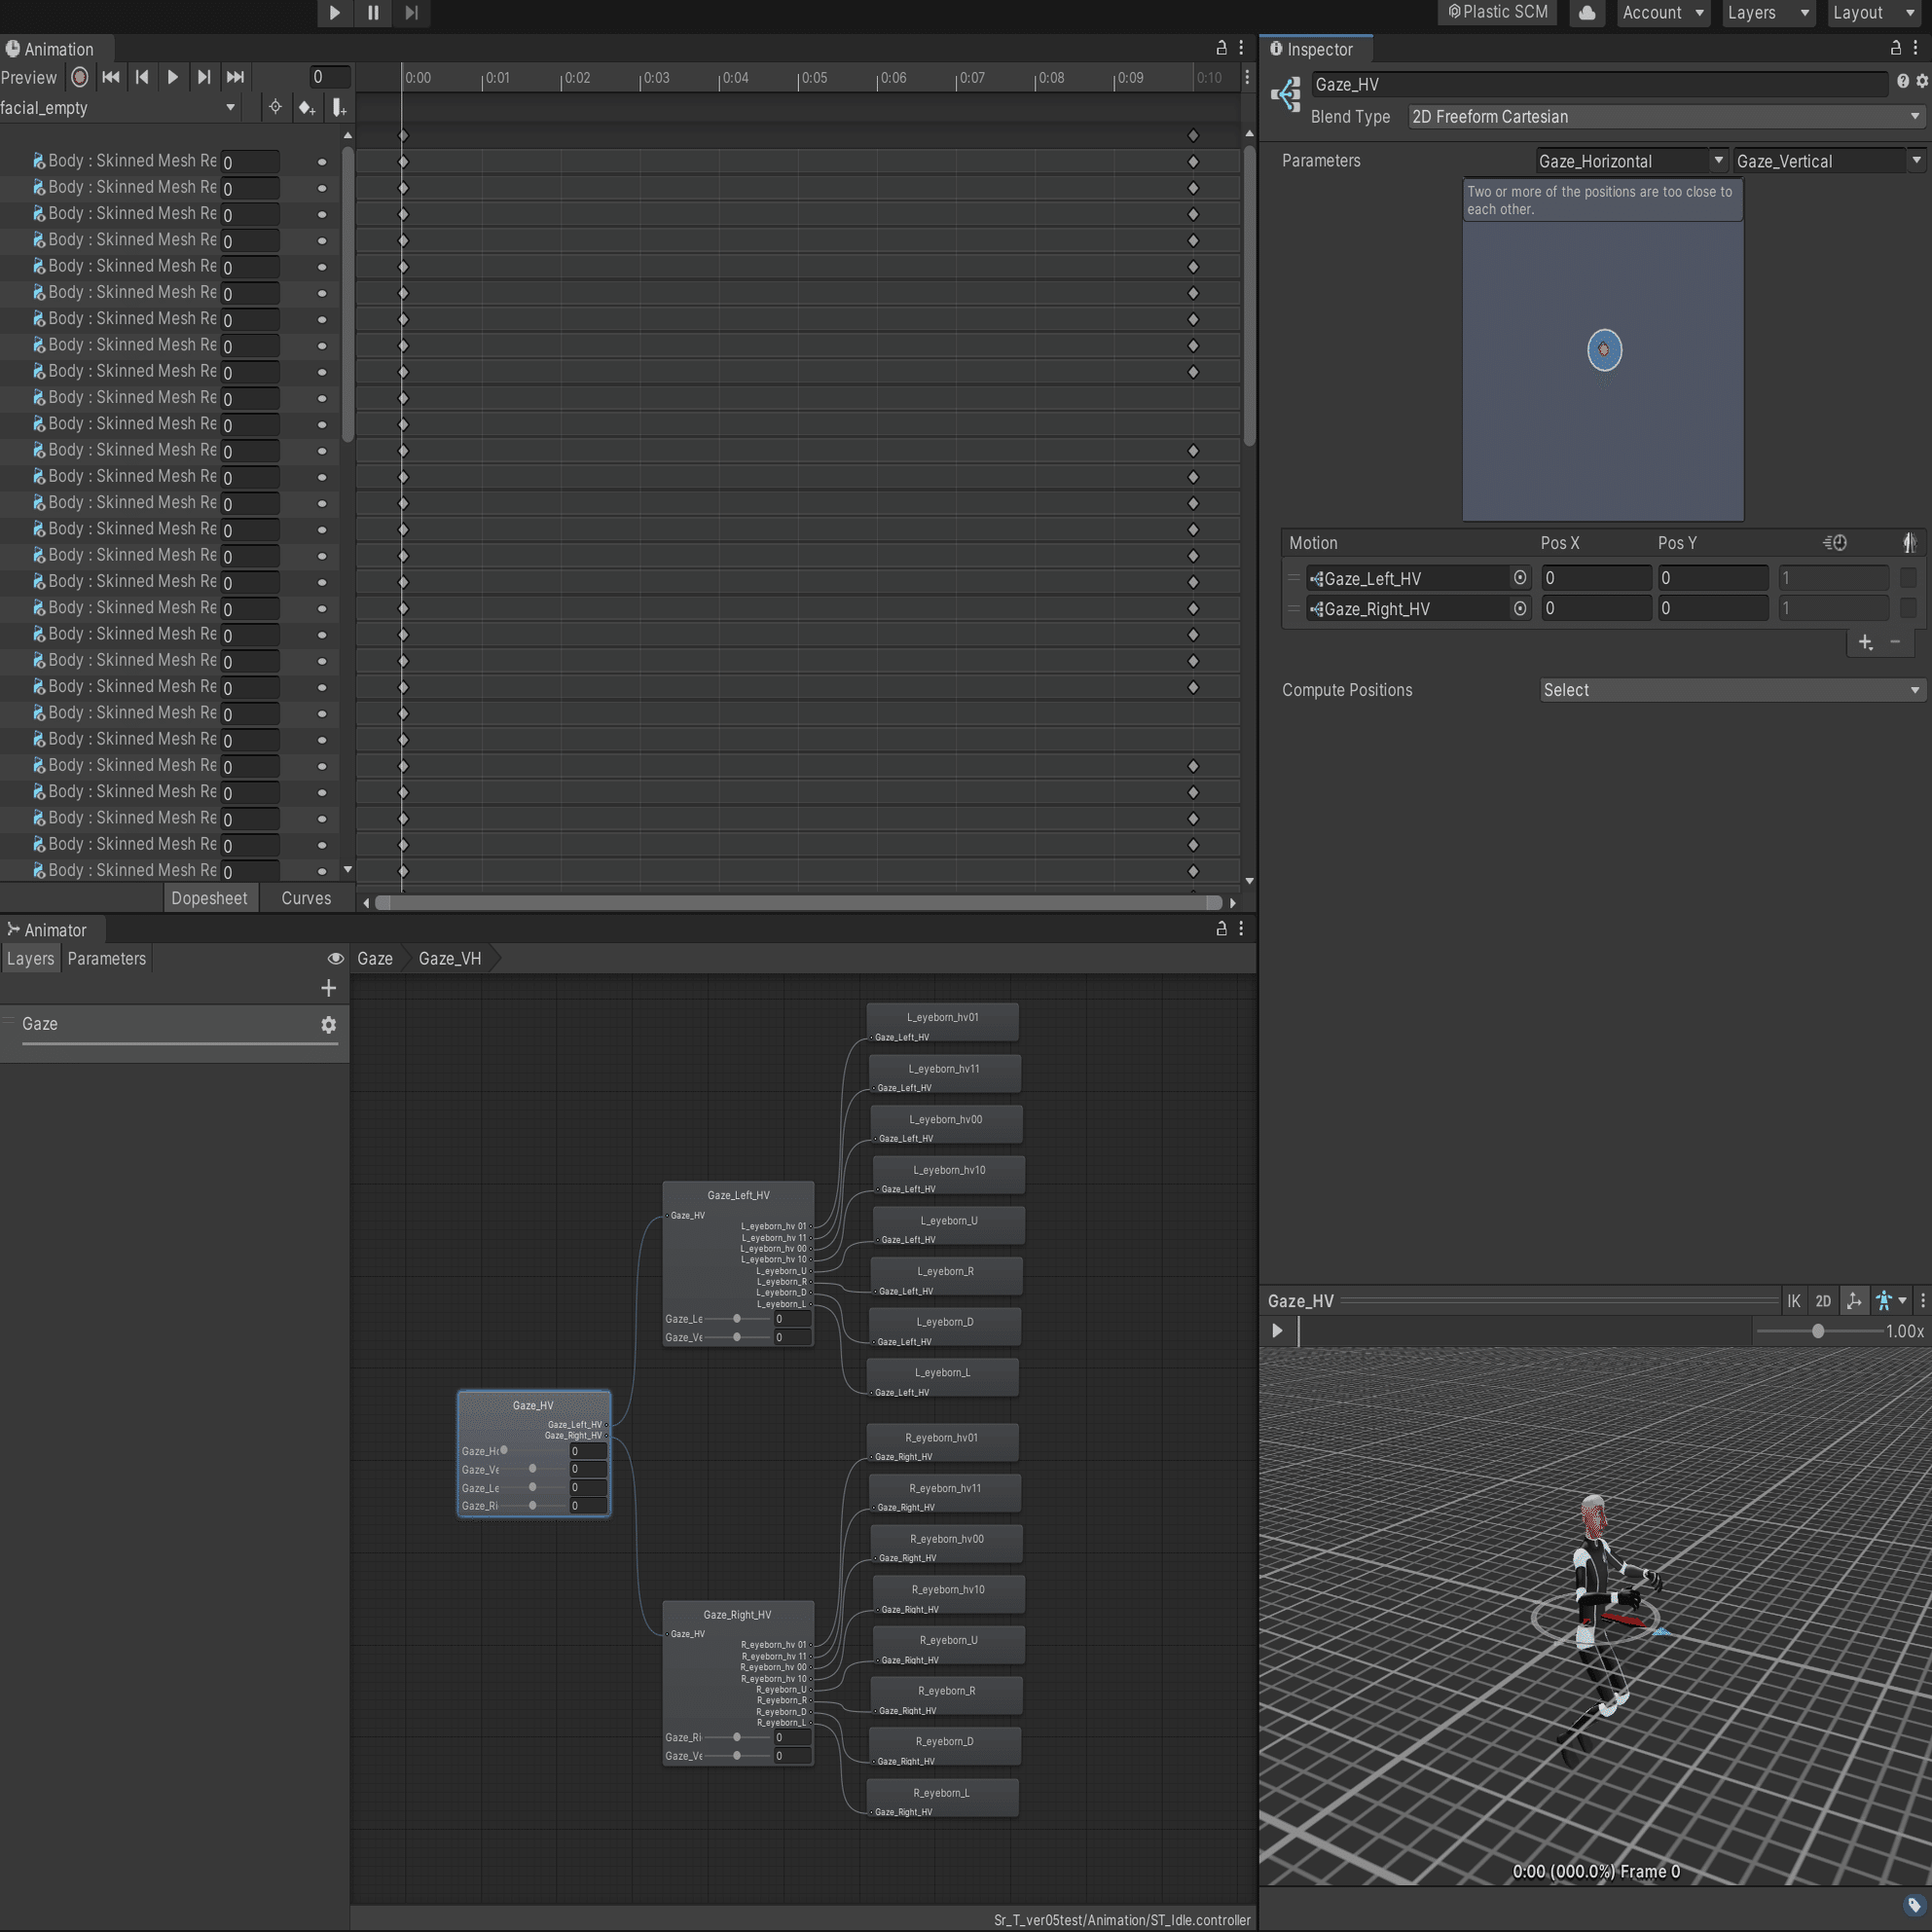Open the Parameters tab in Animator
The image size is (1932, 1932).
[x=106, y=958]
